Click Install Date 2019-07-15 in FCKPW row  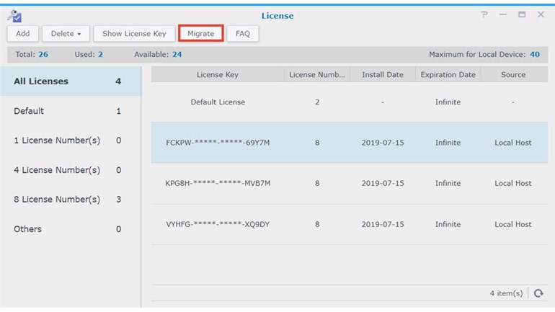pyautogui.click(x=383, y=143)
